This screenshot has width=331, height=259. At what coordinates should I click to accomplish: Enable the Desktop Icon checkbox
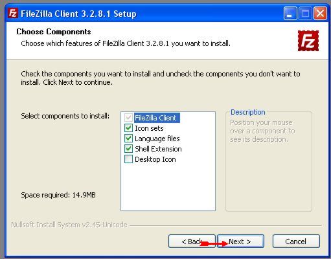pos(128,159)
